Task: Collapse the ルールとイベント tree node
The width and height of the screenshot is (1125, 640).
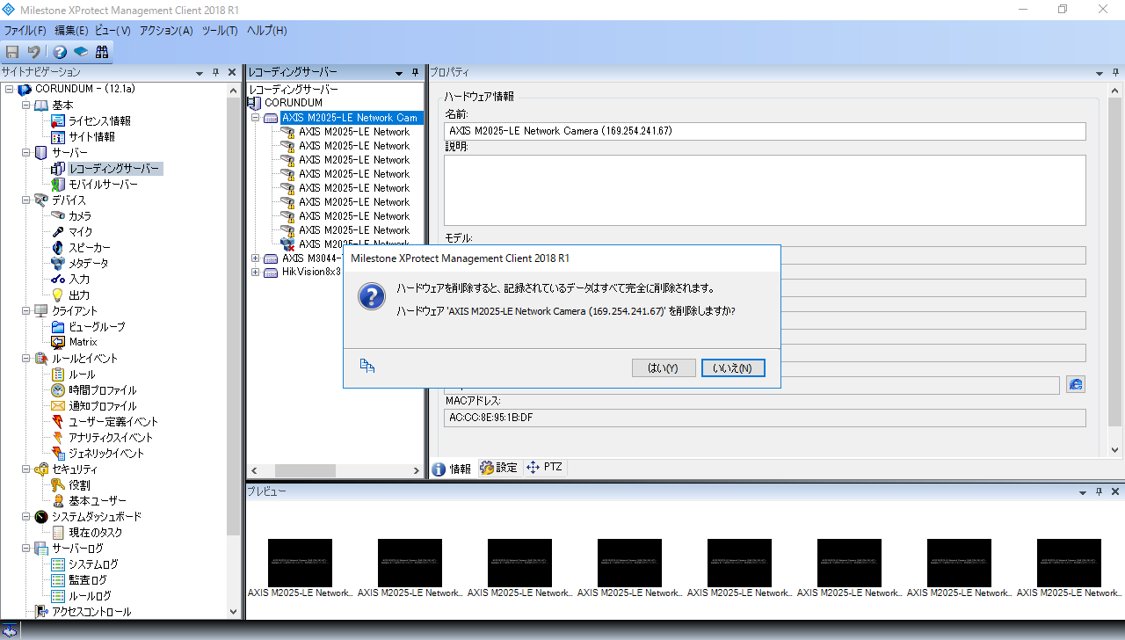Action: 26,359
